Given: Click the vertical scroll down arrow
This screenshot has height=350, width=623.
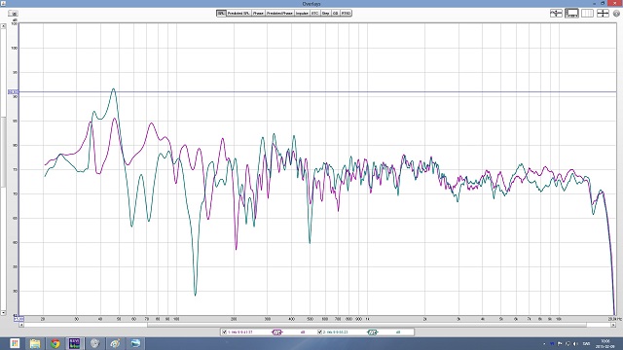Looking at the screenshot, I should [3, 313].
